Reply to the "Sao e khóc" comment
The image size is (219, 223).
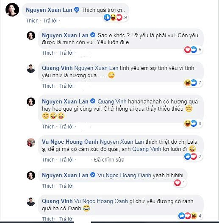(x=67, y=53)
